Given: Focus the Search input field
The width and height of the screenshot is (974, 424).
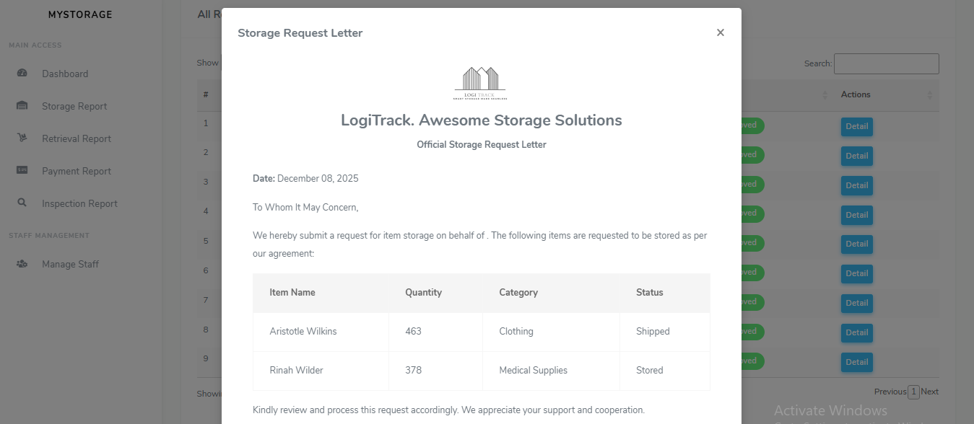Looking at the screenshot, I should tap(886, 63).
